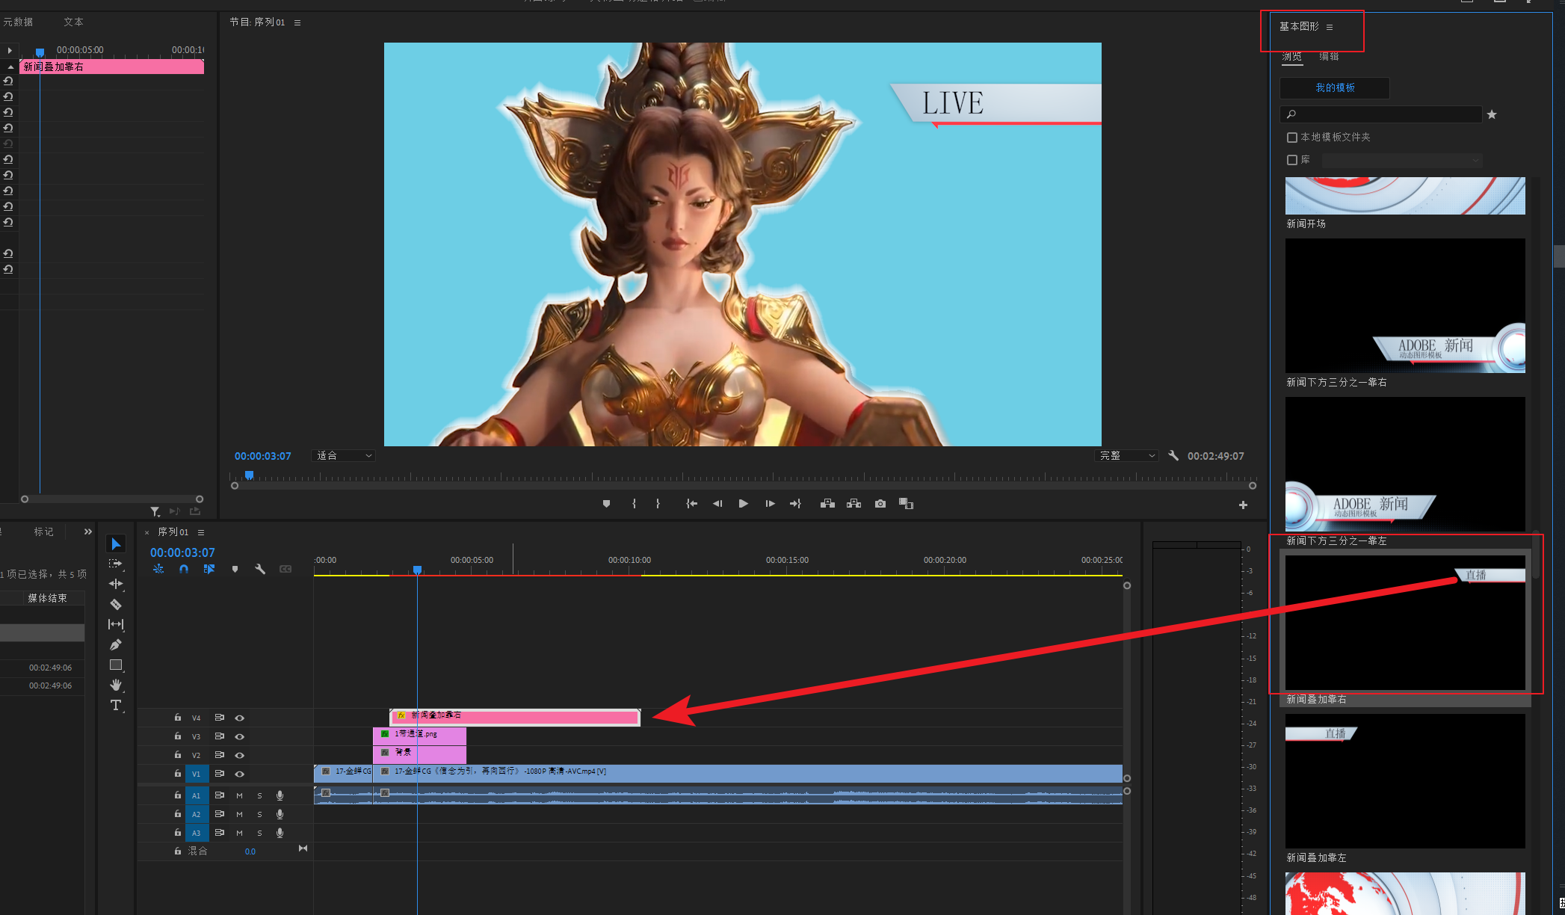1565x915 pixels.
Task: Hide track V4 with eye icon
Action: (240, 718)
